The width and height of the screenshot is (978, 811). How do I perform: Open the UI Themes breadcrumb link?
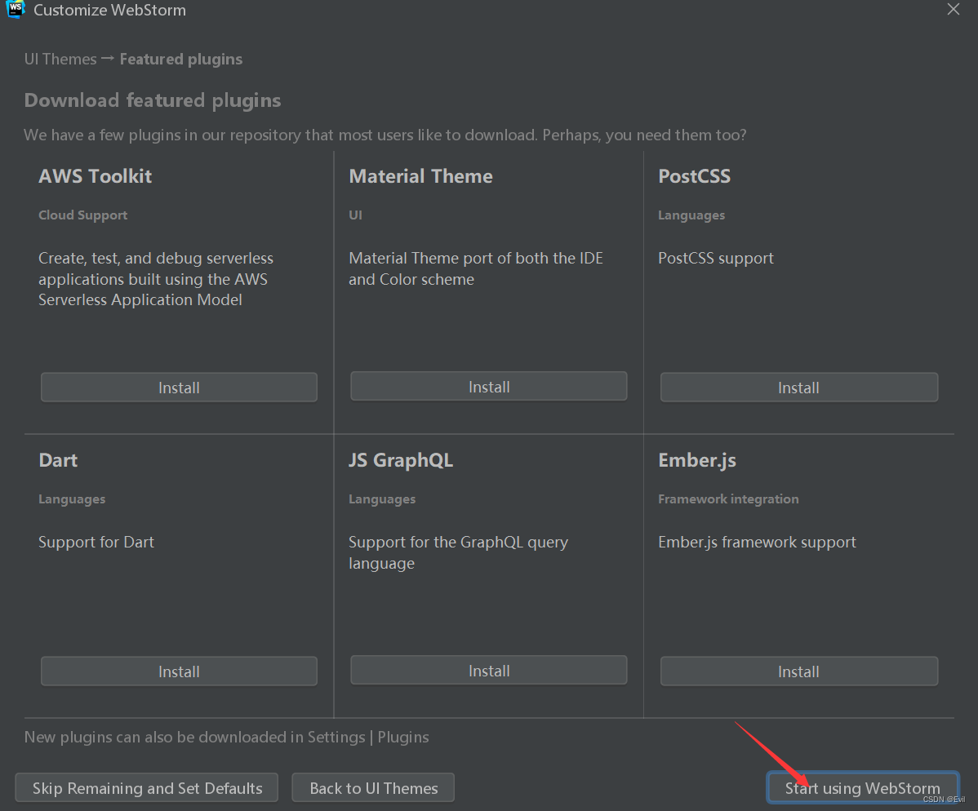(x=60, y=58)
